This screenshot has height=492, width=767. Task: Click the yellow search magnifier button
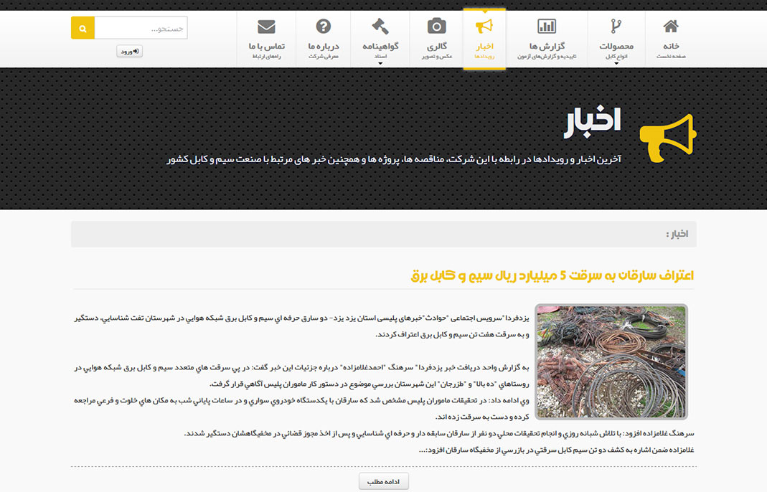point(83,28)
